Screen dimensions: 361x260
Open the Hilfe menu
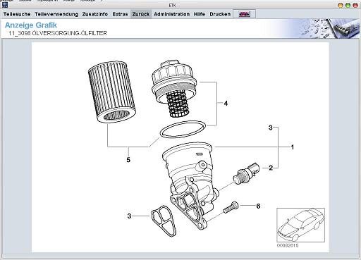click(x=200, y=14)
